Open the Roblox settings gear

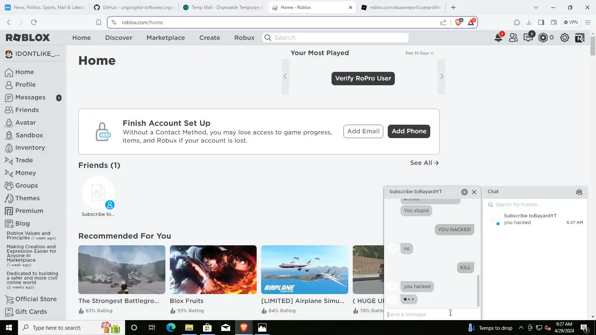tap(565, 38)
